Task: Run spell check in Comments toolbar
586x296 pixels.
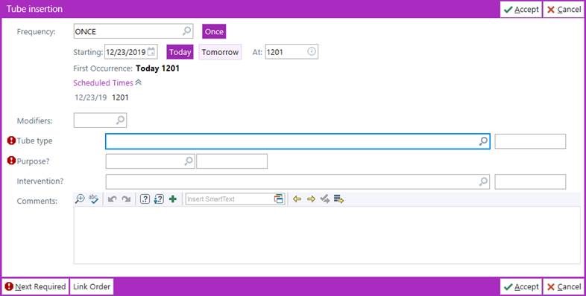Action: click(93, 199)
